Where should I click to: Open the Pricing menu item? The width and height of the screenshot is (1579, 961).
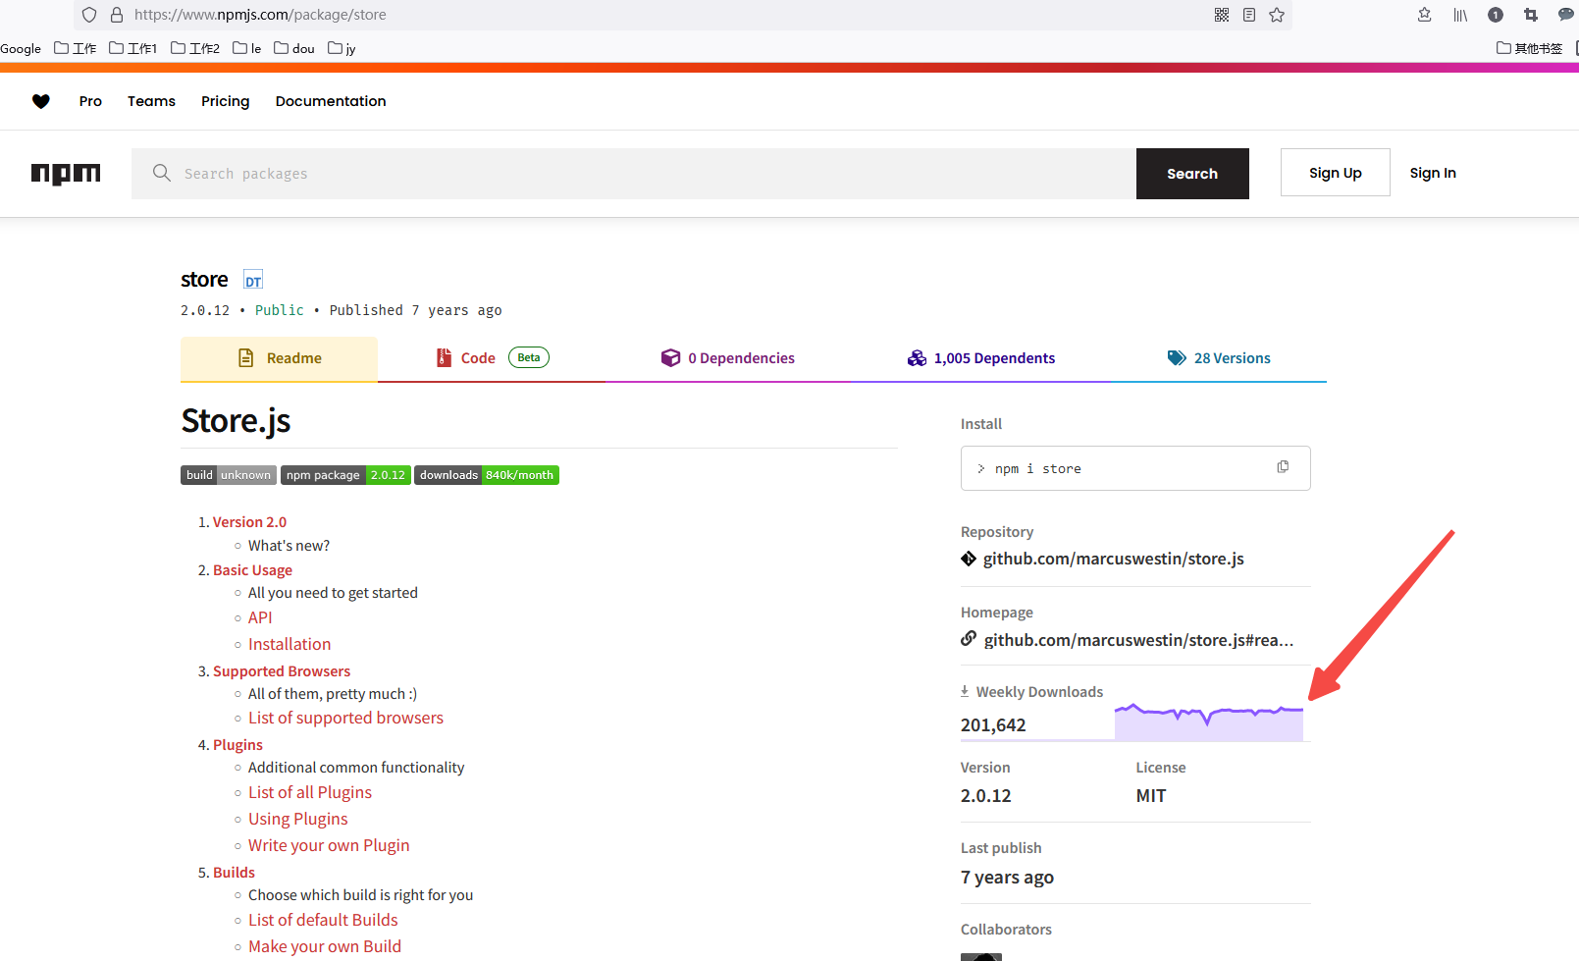click(226, 101)
